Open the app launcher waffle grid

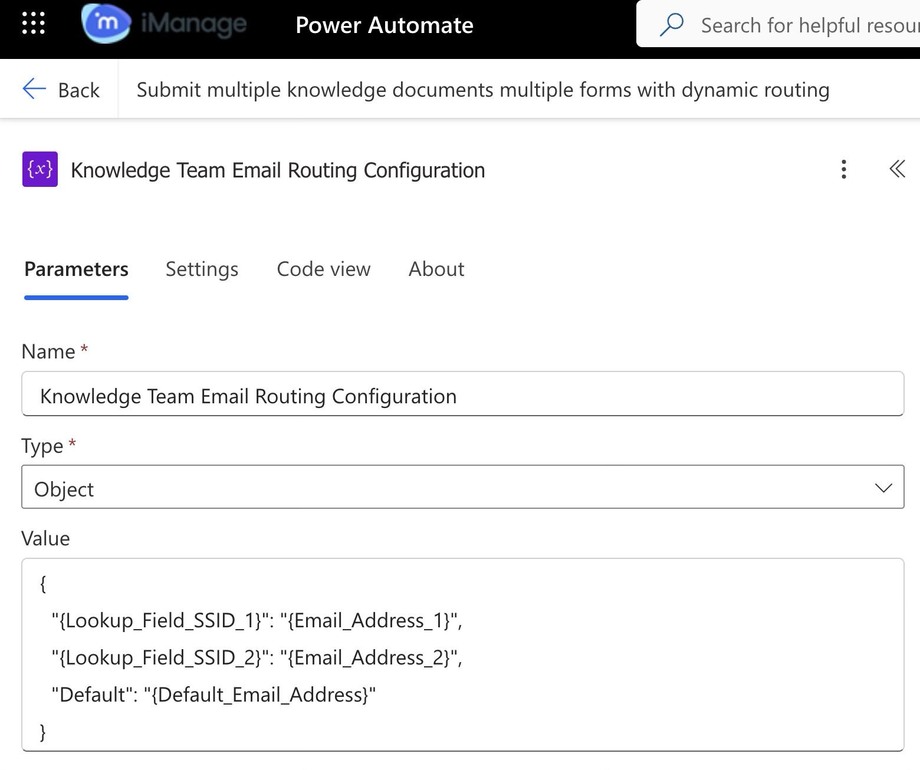coord(33,24)
